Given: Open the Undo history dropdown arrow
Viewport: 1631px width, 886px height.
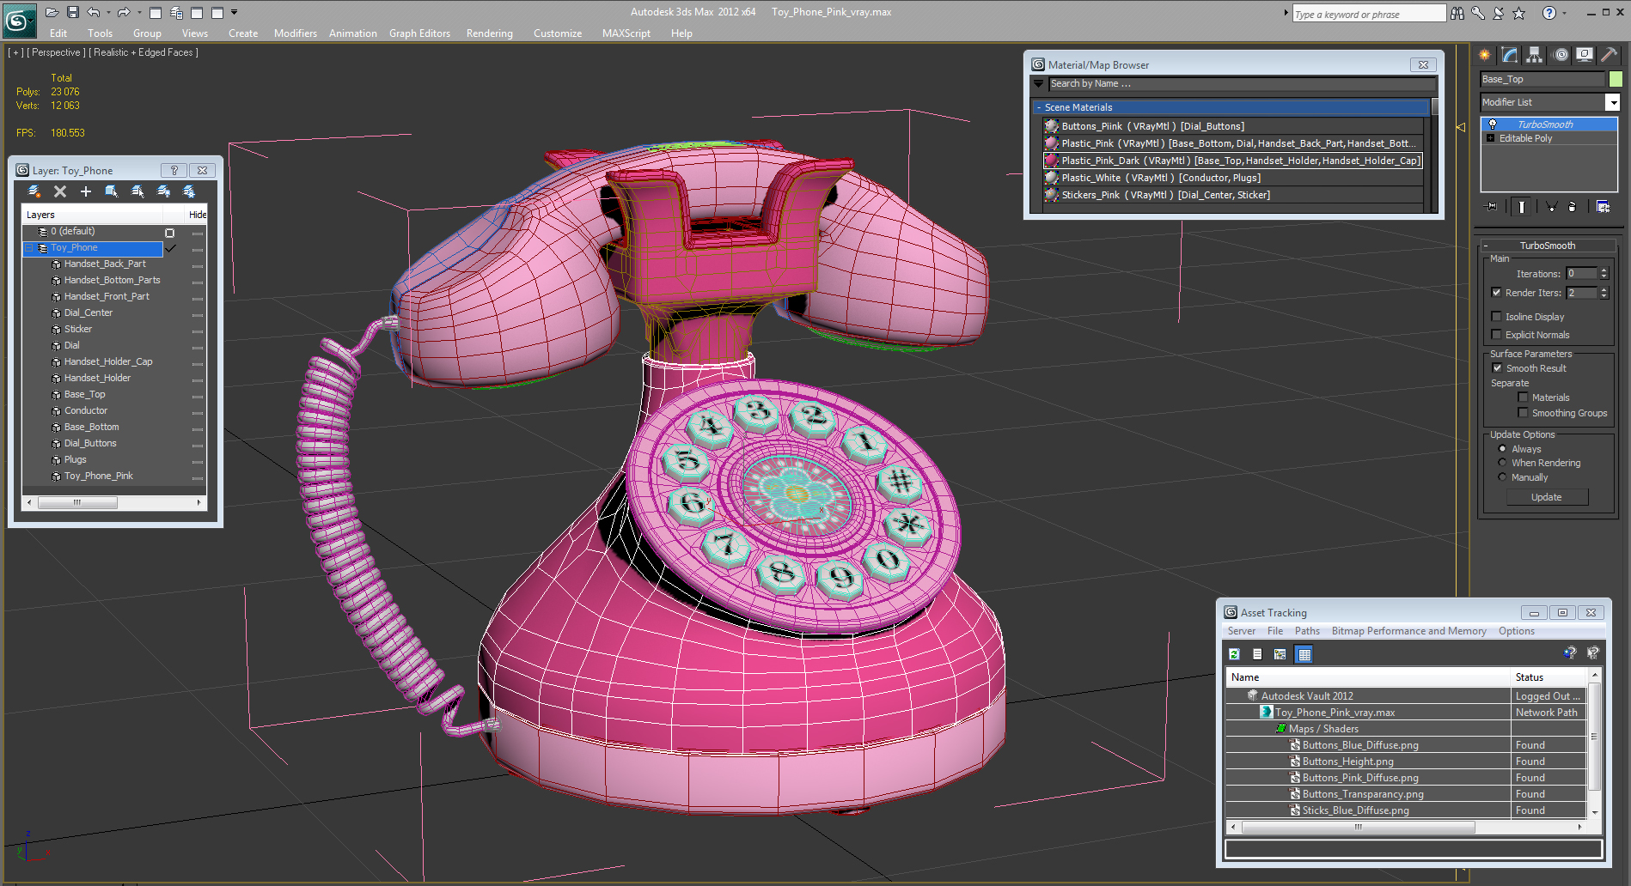Looking at the screenshot, I should [x=108, y=13].
